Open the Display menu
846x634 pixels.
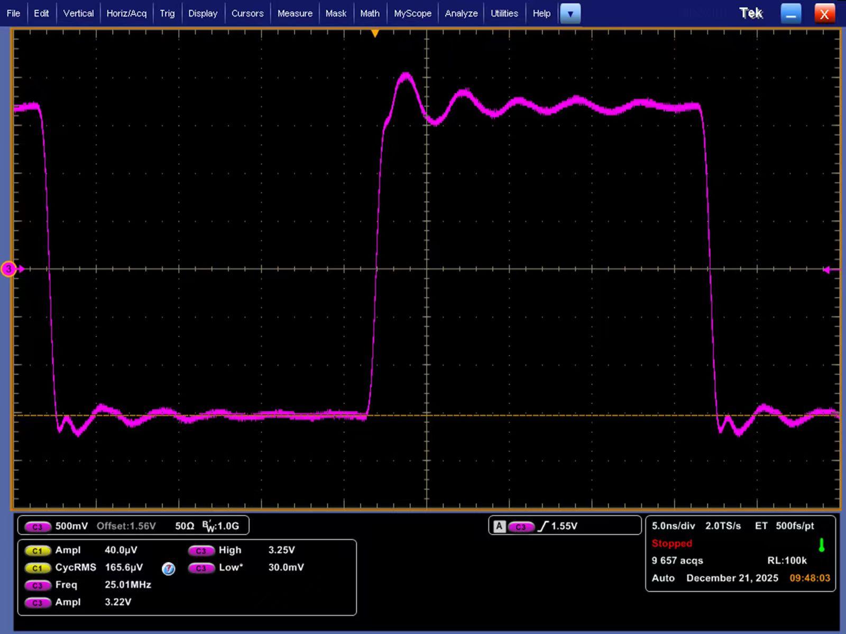coord(203,13)
